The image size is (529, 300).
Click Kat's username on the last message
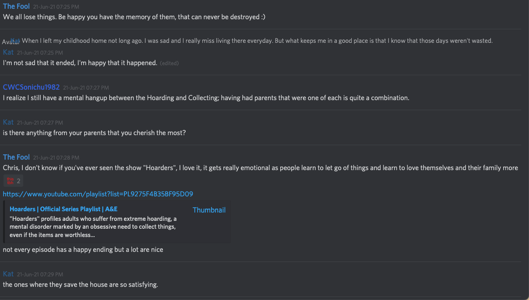pos(8,274)
